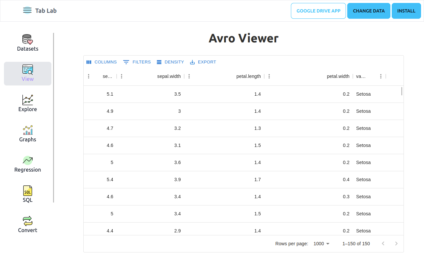Open the variety column menu

381,76
